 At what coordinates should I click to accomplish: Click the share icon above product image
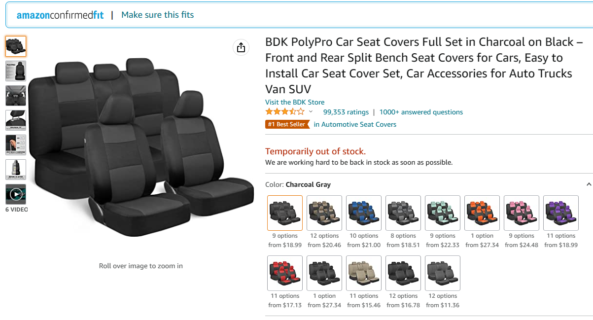coord(241,47)
